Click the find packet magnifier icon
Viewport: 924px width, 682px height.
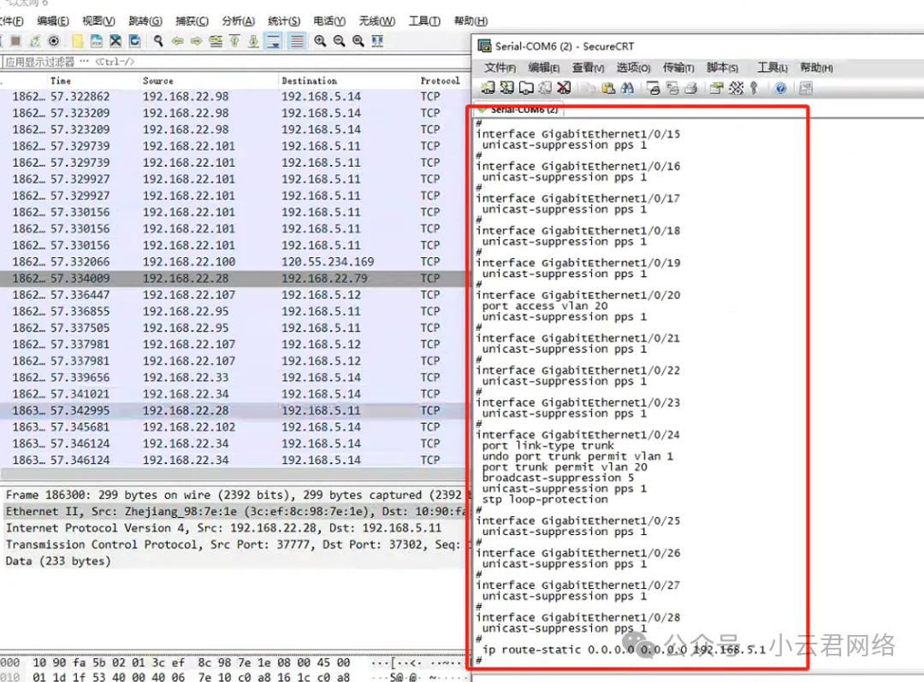pos(158,41)
